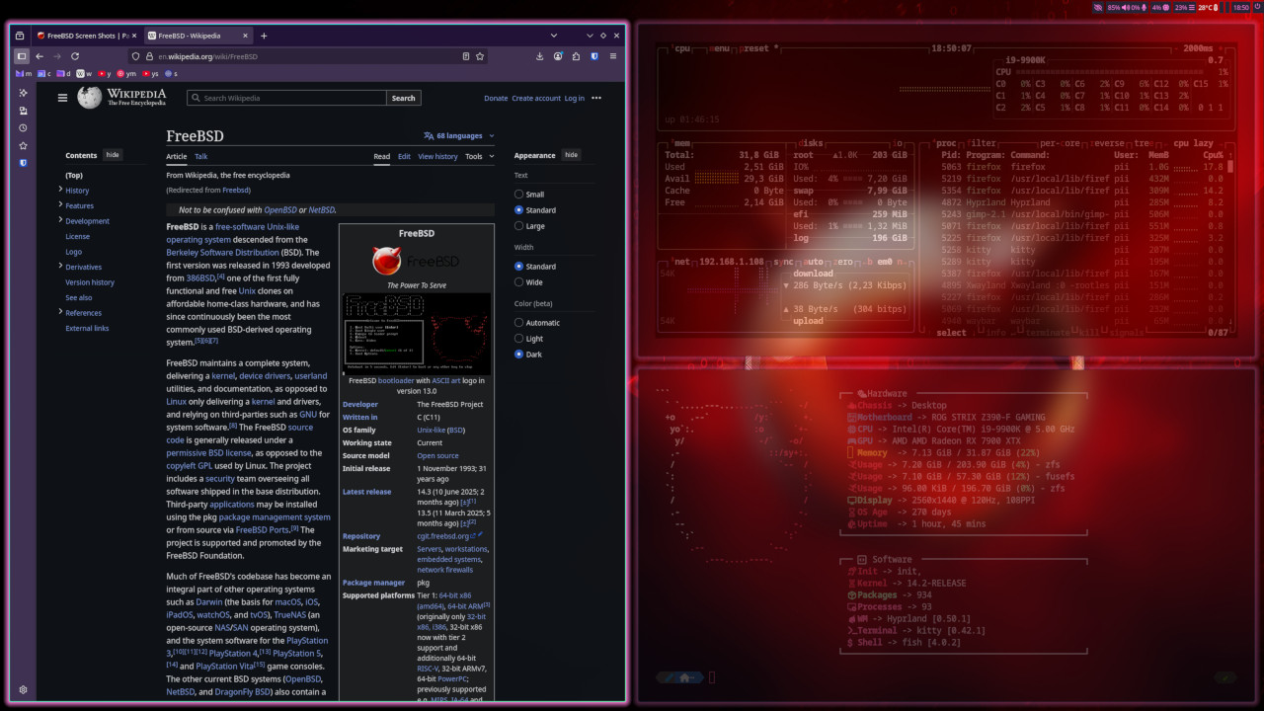Toggle reader view icon in address bar
Viewport: 1264px width, 711px height.
point(466,56)
